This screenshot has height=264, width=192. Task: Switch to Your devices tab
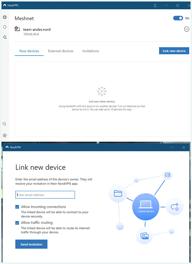tap(29, 51)
